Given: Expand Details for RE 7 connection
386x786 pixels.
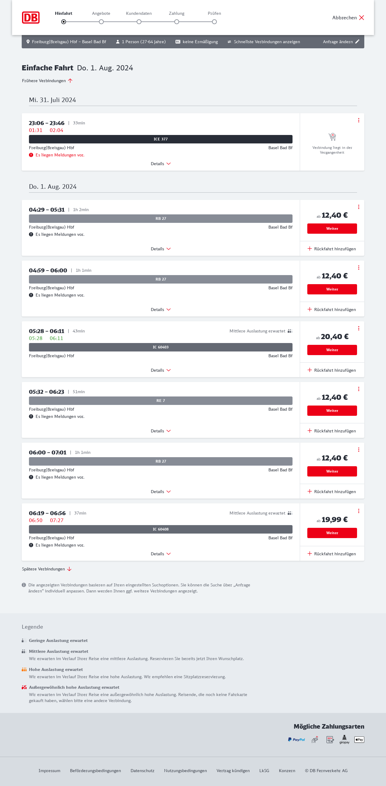Looking at the screenshot, I should pos(160,431).
